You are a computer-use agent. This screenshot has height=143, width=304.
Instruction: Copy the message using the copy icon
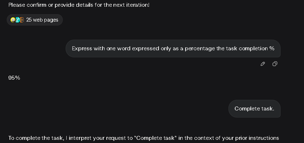(x=275, y=64)
